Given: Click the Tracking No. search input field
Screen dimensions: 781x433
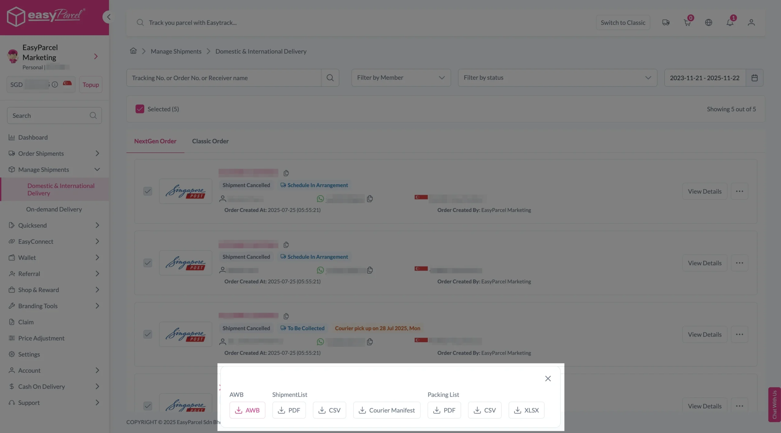Looking at the screenshot, I should click(x=223, y=77).
